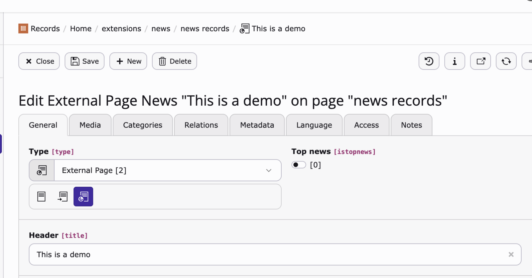The width and height of the screenshot is (532, 278).
Task: Toggle the Top news switch
Action: (299, 165)
